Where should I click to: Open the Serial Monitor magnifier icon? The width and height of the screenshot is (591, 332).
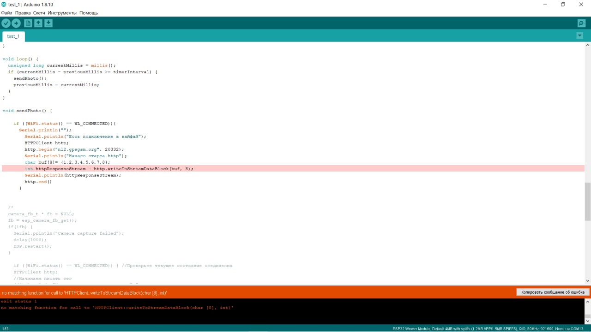pos(581,23)
